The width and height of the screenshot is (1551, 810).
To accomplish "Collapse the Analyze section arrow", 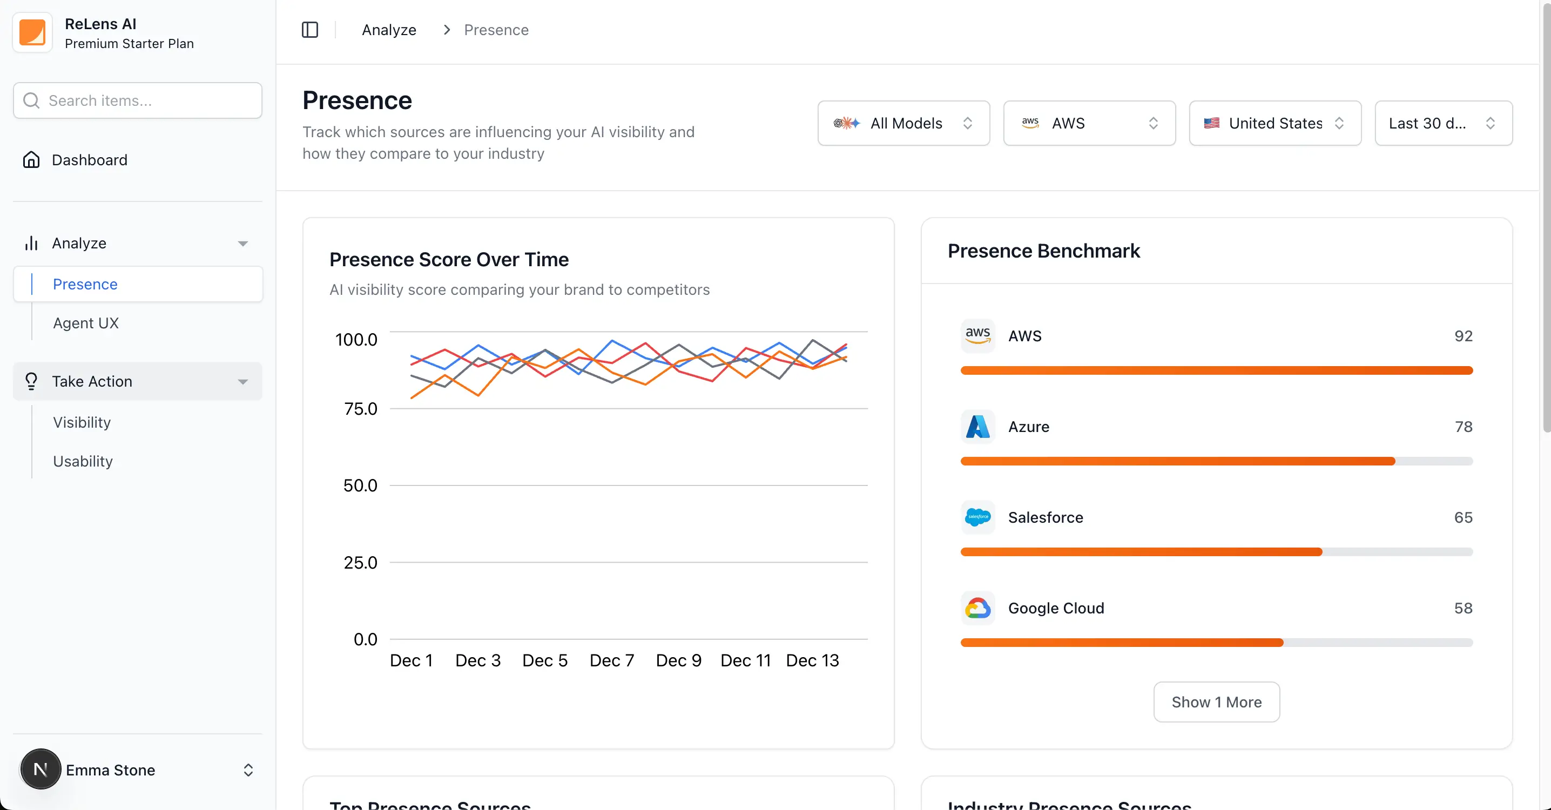I will pos(242,244).
